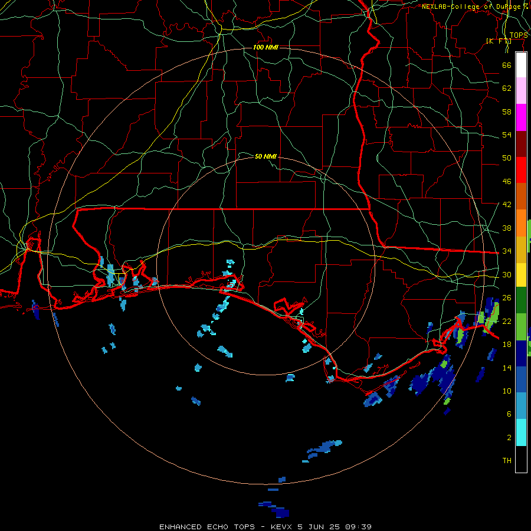531x531 pixels.
Task: Click the NEXLAB-College of DuPage credit text
Action: coord(475,6)
